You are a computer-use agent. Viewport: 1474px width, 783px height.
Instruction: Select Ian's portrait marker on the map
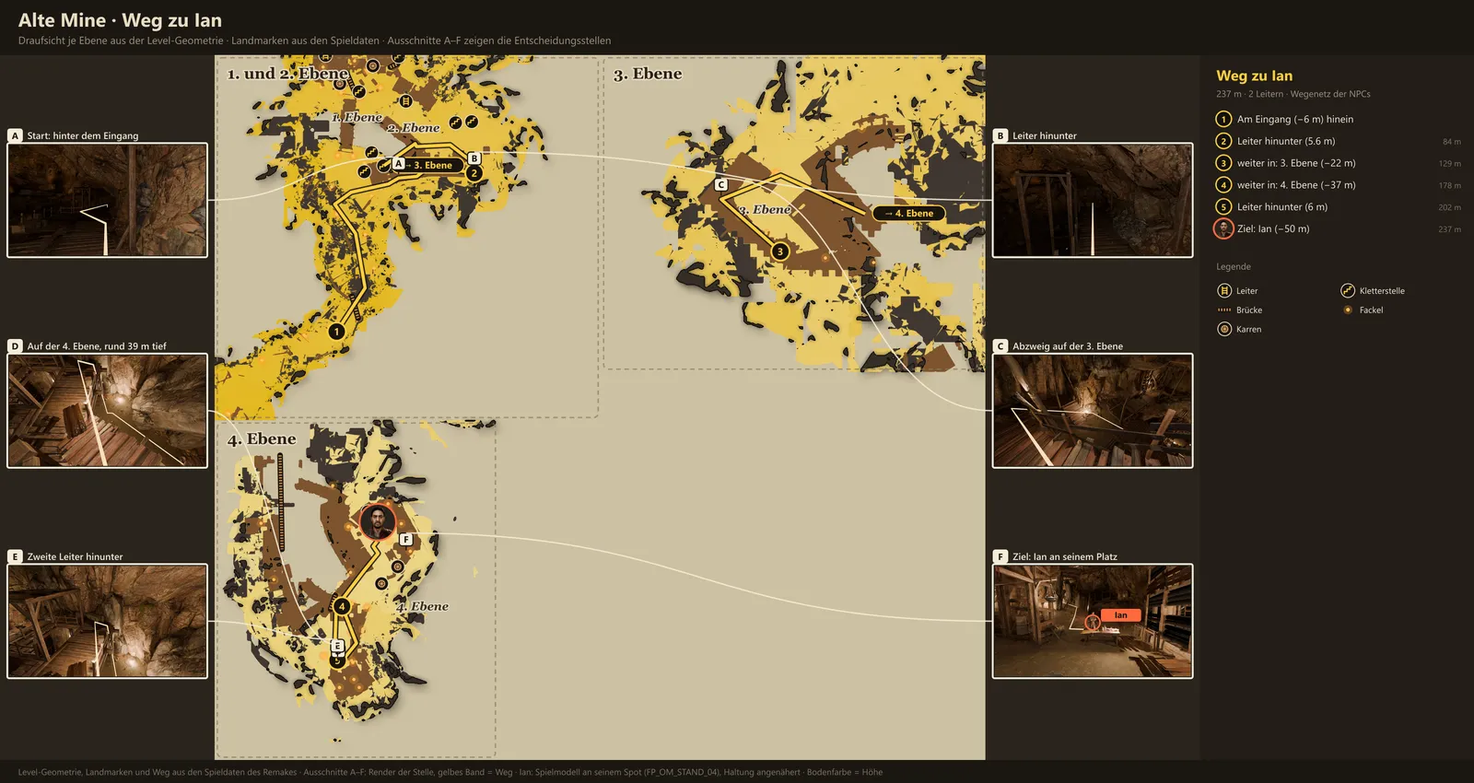pyautogui.click(x=377, y=521)
